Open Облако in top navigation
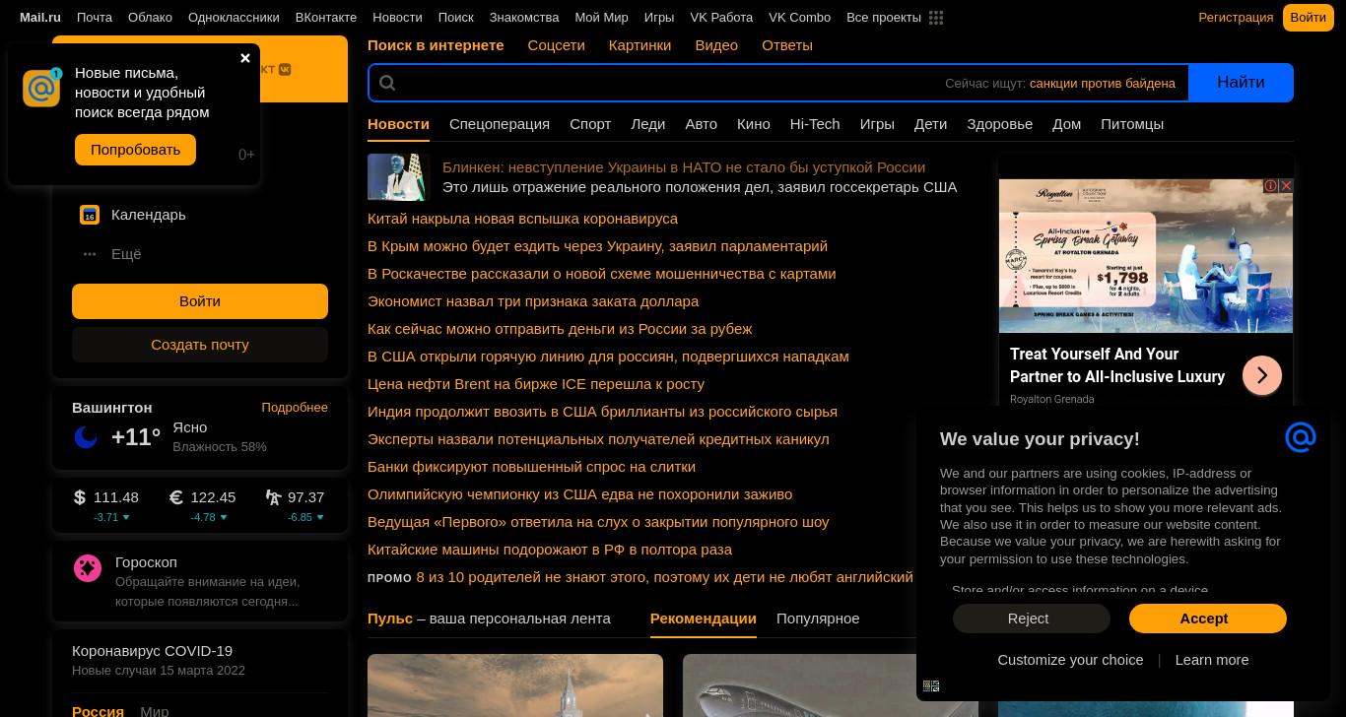The image size is (1346, 717). (150, 18)
